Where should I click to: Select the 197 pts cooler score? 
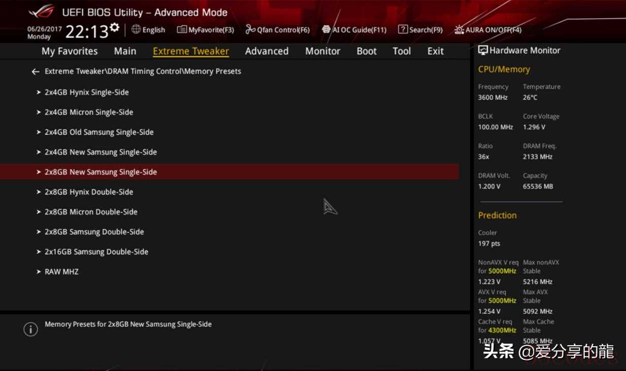click(489, 244)
